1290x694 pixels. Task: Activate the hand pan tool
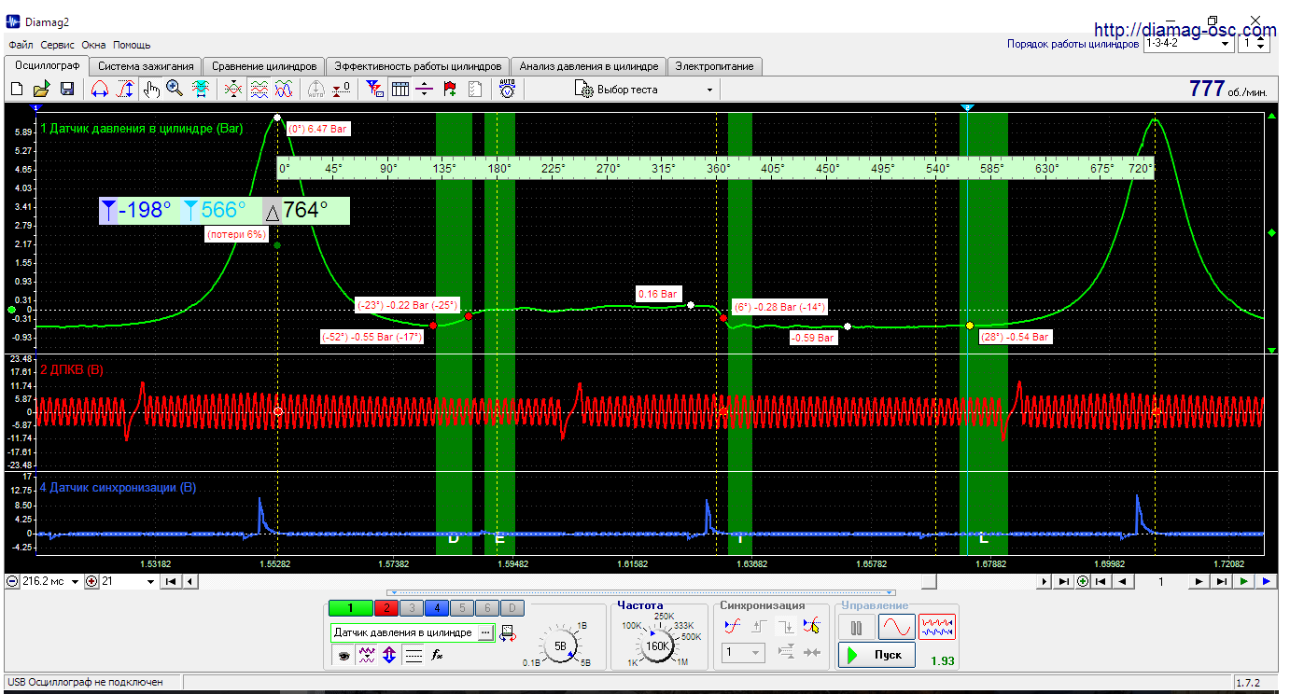(x=152, y=90)
